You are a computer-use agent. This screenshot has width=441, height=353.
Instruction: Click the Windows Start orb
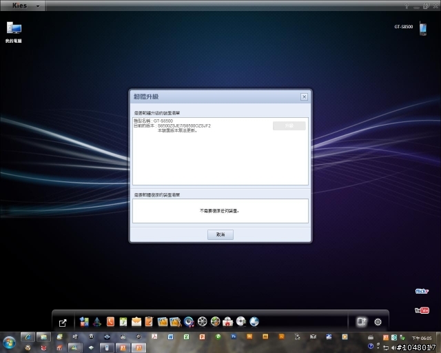[x=9, y=342]
